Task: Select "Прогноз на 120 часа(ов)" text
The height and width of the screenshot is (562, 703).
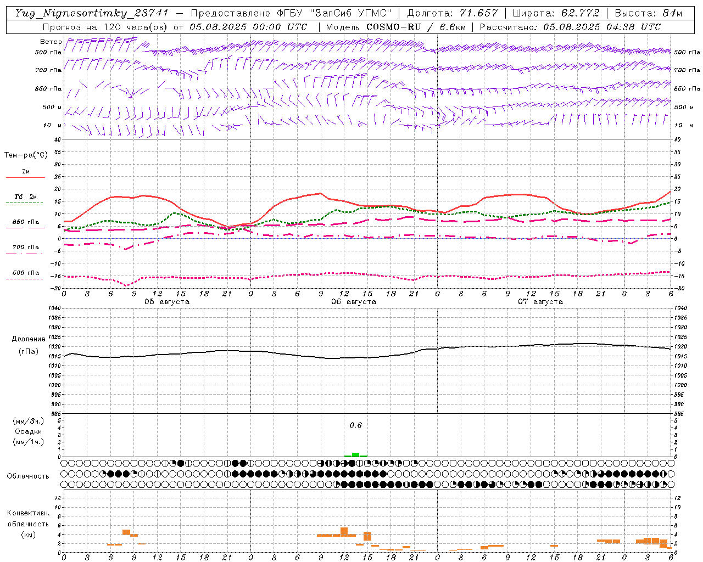Action: 105,27
